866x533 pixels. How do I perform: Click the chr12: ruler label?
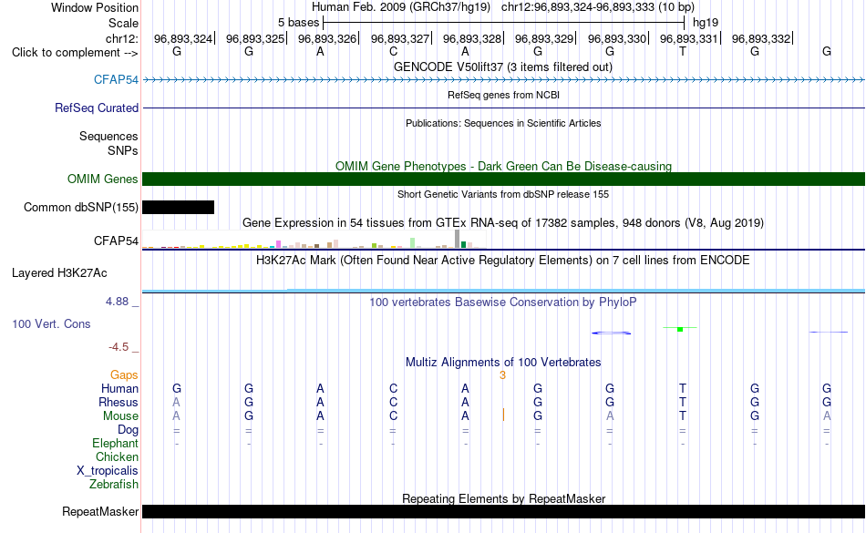121,38
